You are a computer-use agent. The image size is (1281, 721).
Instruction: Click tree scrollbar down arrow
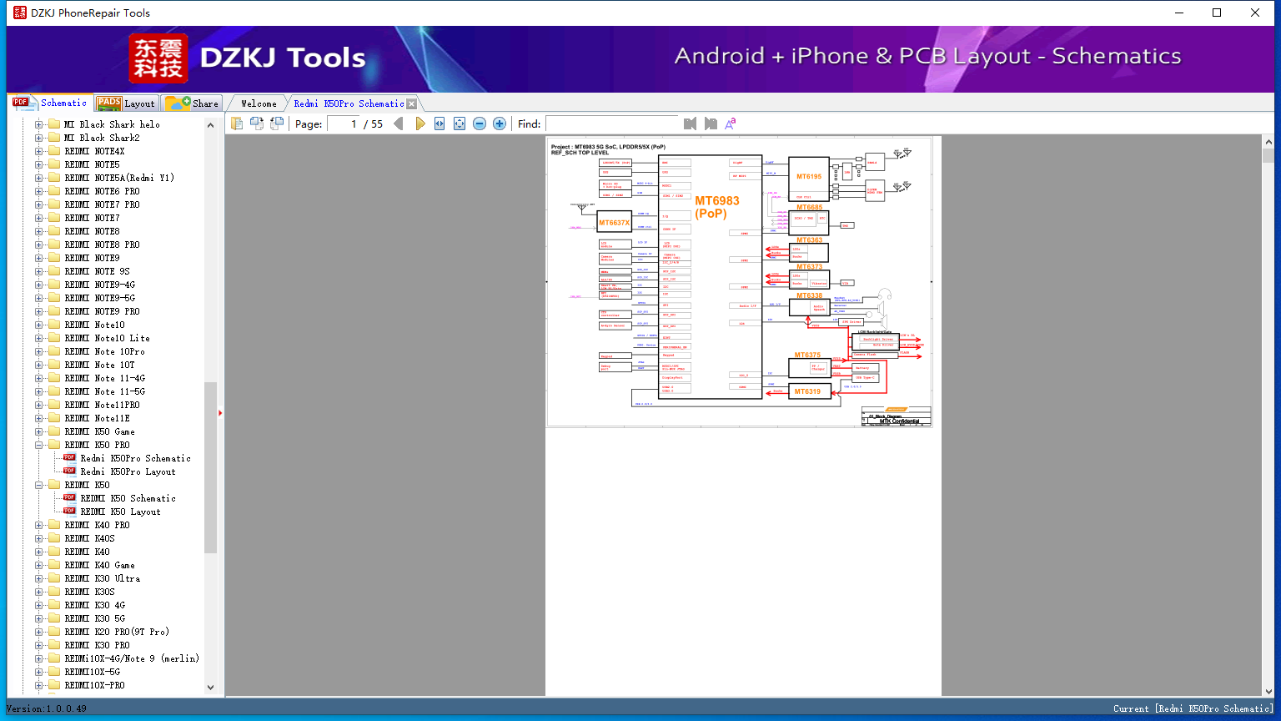tap(210, 688)
